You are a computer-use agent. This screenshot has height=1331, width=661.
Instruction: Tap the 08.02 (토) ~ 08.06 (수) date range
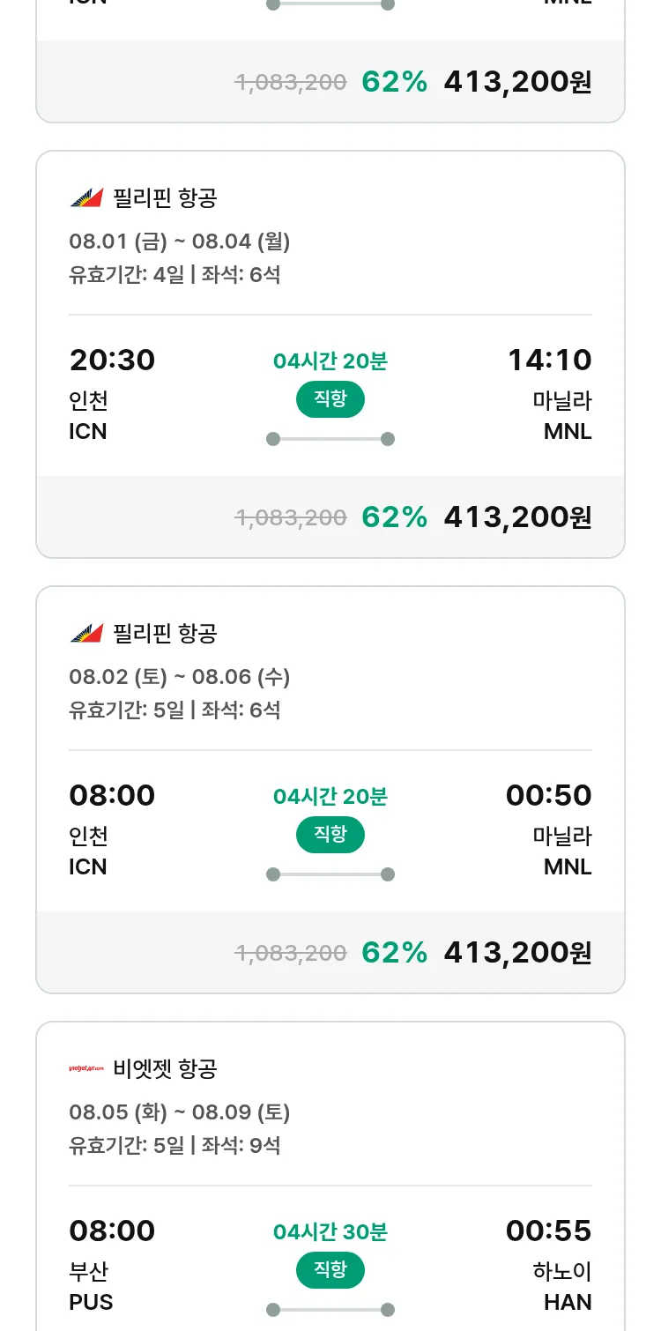tap(180, 677)
